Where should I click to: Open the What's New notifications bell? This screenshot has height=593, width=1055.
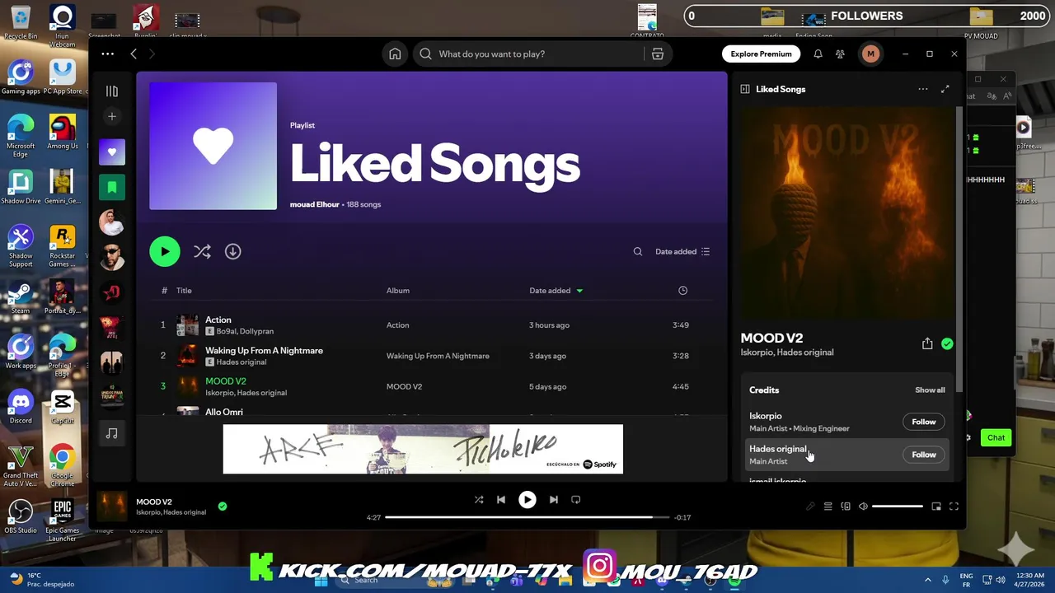pos(818,54)
